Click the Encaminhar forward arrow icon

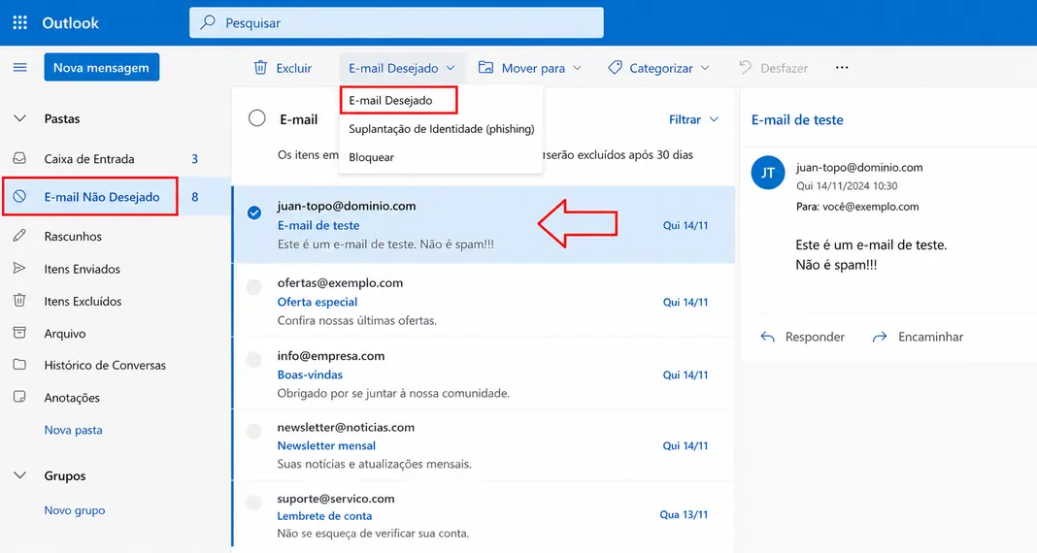[880, 337]
